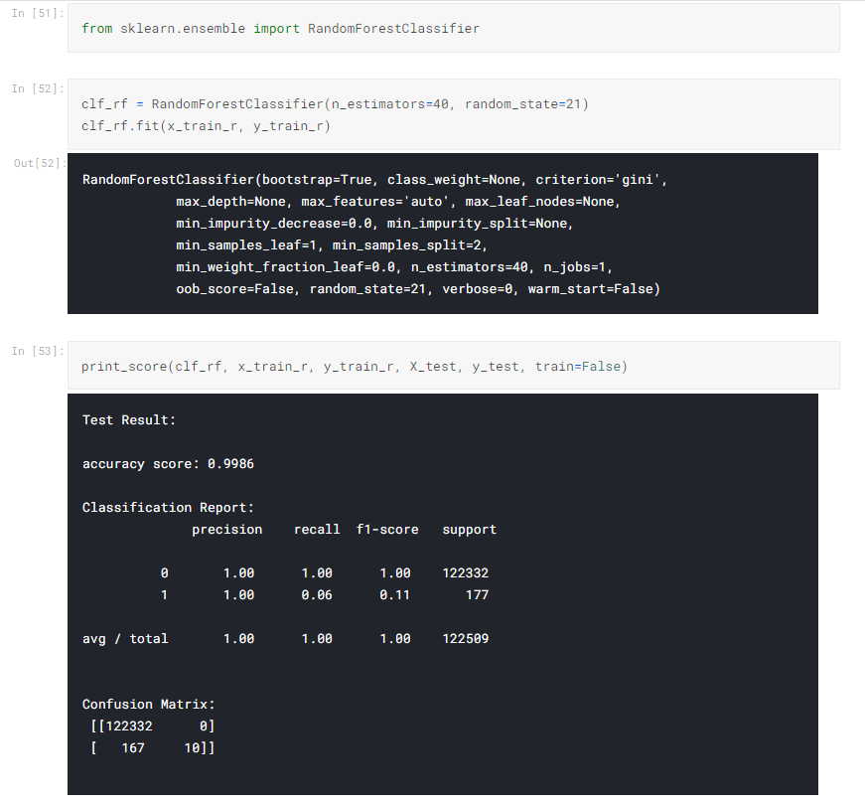Click the print_score code cell
Viewport: 865px width, 805px height.
(454, 366)
